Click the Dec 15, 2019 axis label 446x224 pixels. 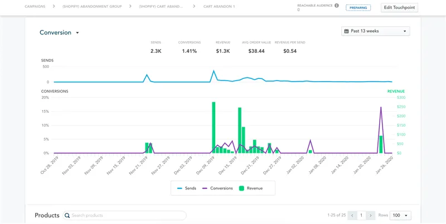tap(228, 166)
